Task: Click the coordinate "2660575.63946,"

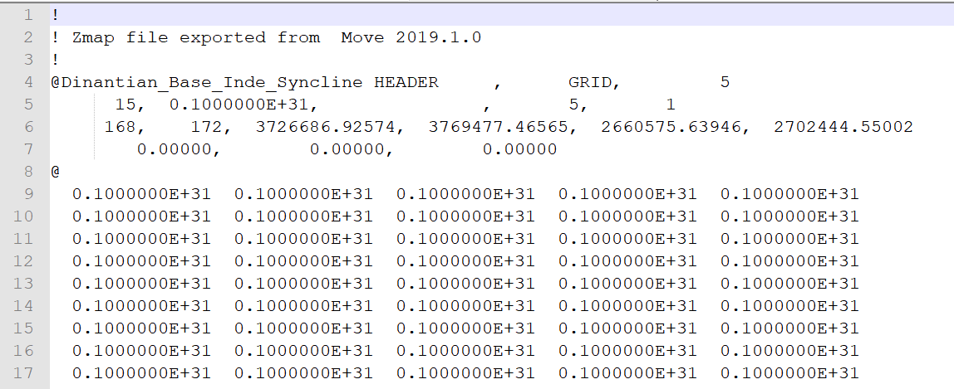Action: 676,127
